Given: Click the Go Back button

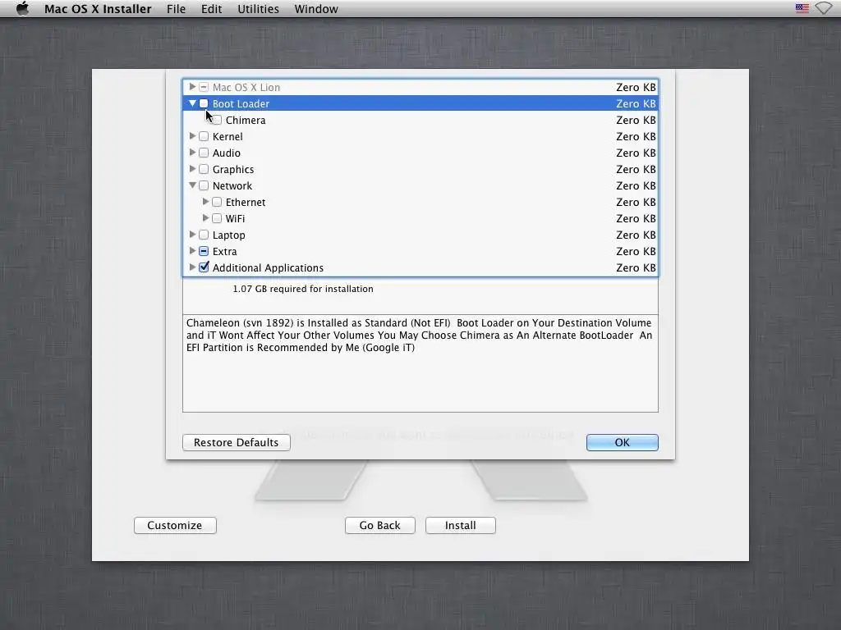Looking at the screenshot, I should point(379,526).
